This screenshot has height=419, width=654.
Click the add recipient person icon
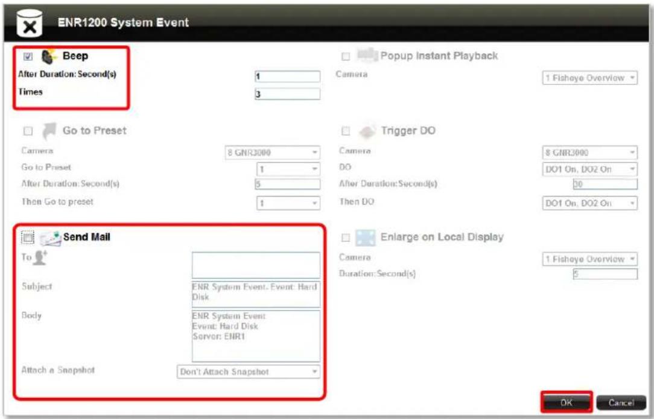(x=40, y=257)
